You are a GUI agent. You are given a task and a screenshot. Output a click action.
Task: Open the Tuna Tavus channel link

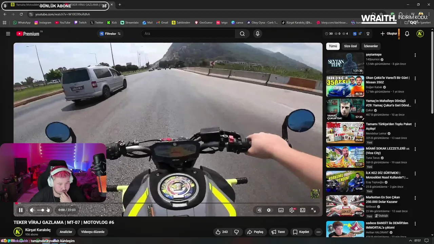coord(373,158)
